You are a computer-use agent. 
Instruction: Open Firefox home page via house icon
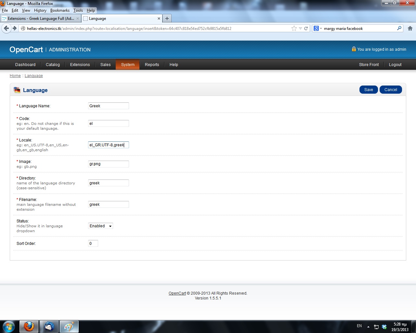[410, 28]
